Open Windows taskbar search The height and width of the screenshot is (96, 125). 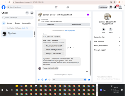tap(7, 90)
